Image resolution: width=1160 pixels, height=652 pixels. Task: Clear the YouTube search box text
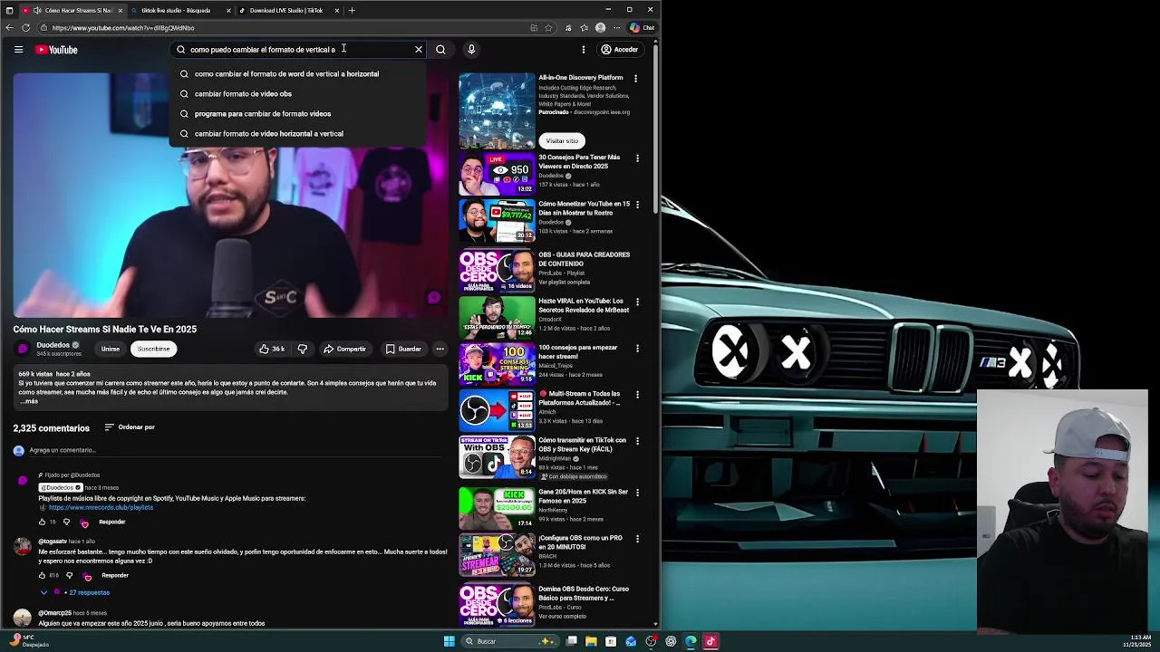pyautogui.click(x=419, y=50)
